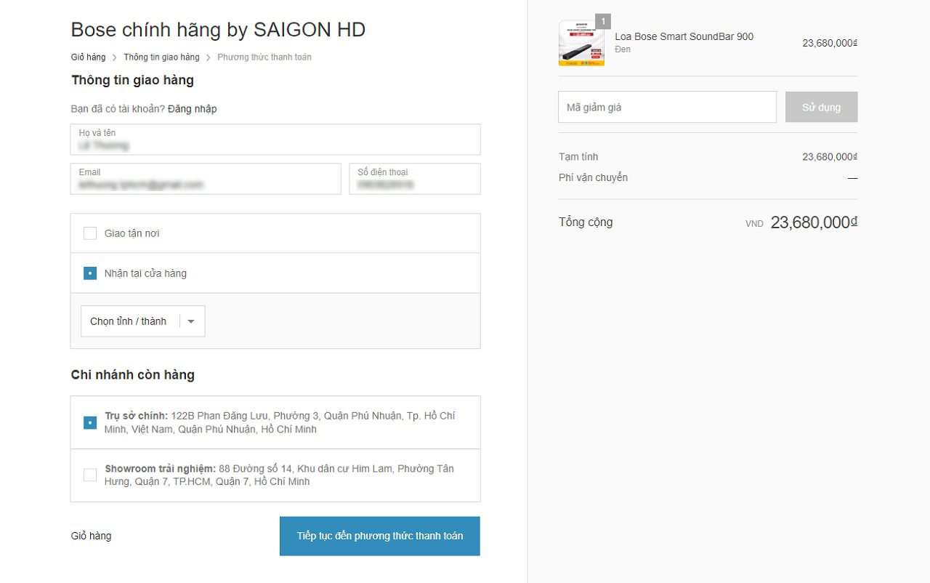Go to Giỏ hàng in the breadcrumb
Screen dimensions: 930x583
point(88,57)
